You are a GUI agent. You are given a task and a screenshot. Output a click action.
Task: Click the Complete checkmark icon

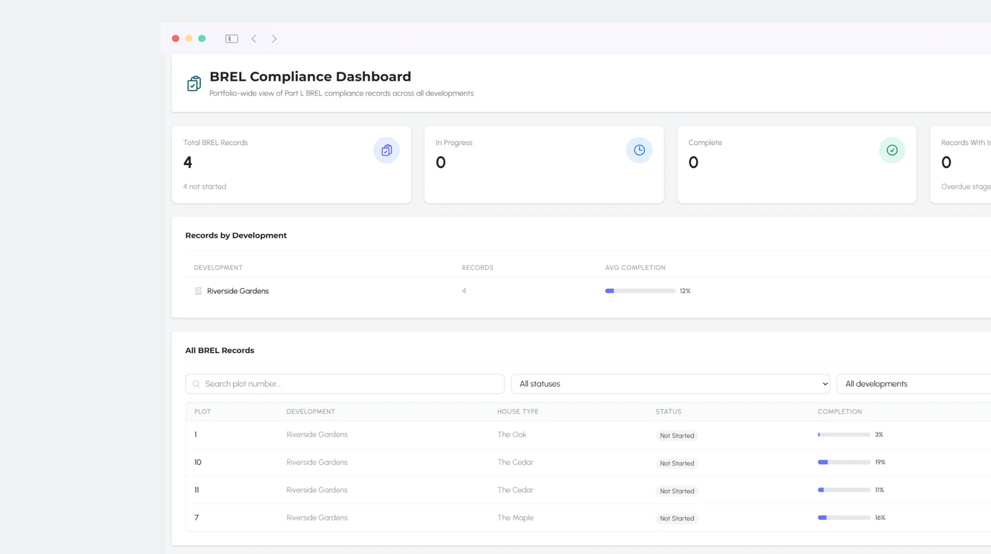(x=892, y=150)
